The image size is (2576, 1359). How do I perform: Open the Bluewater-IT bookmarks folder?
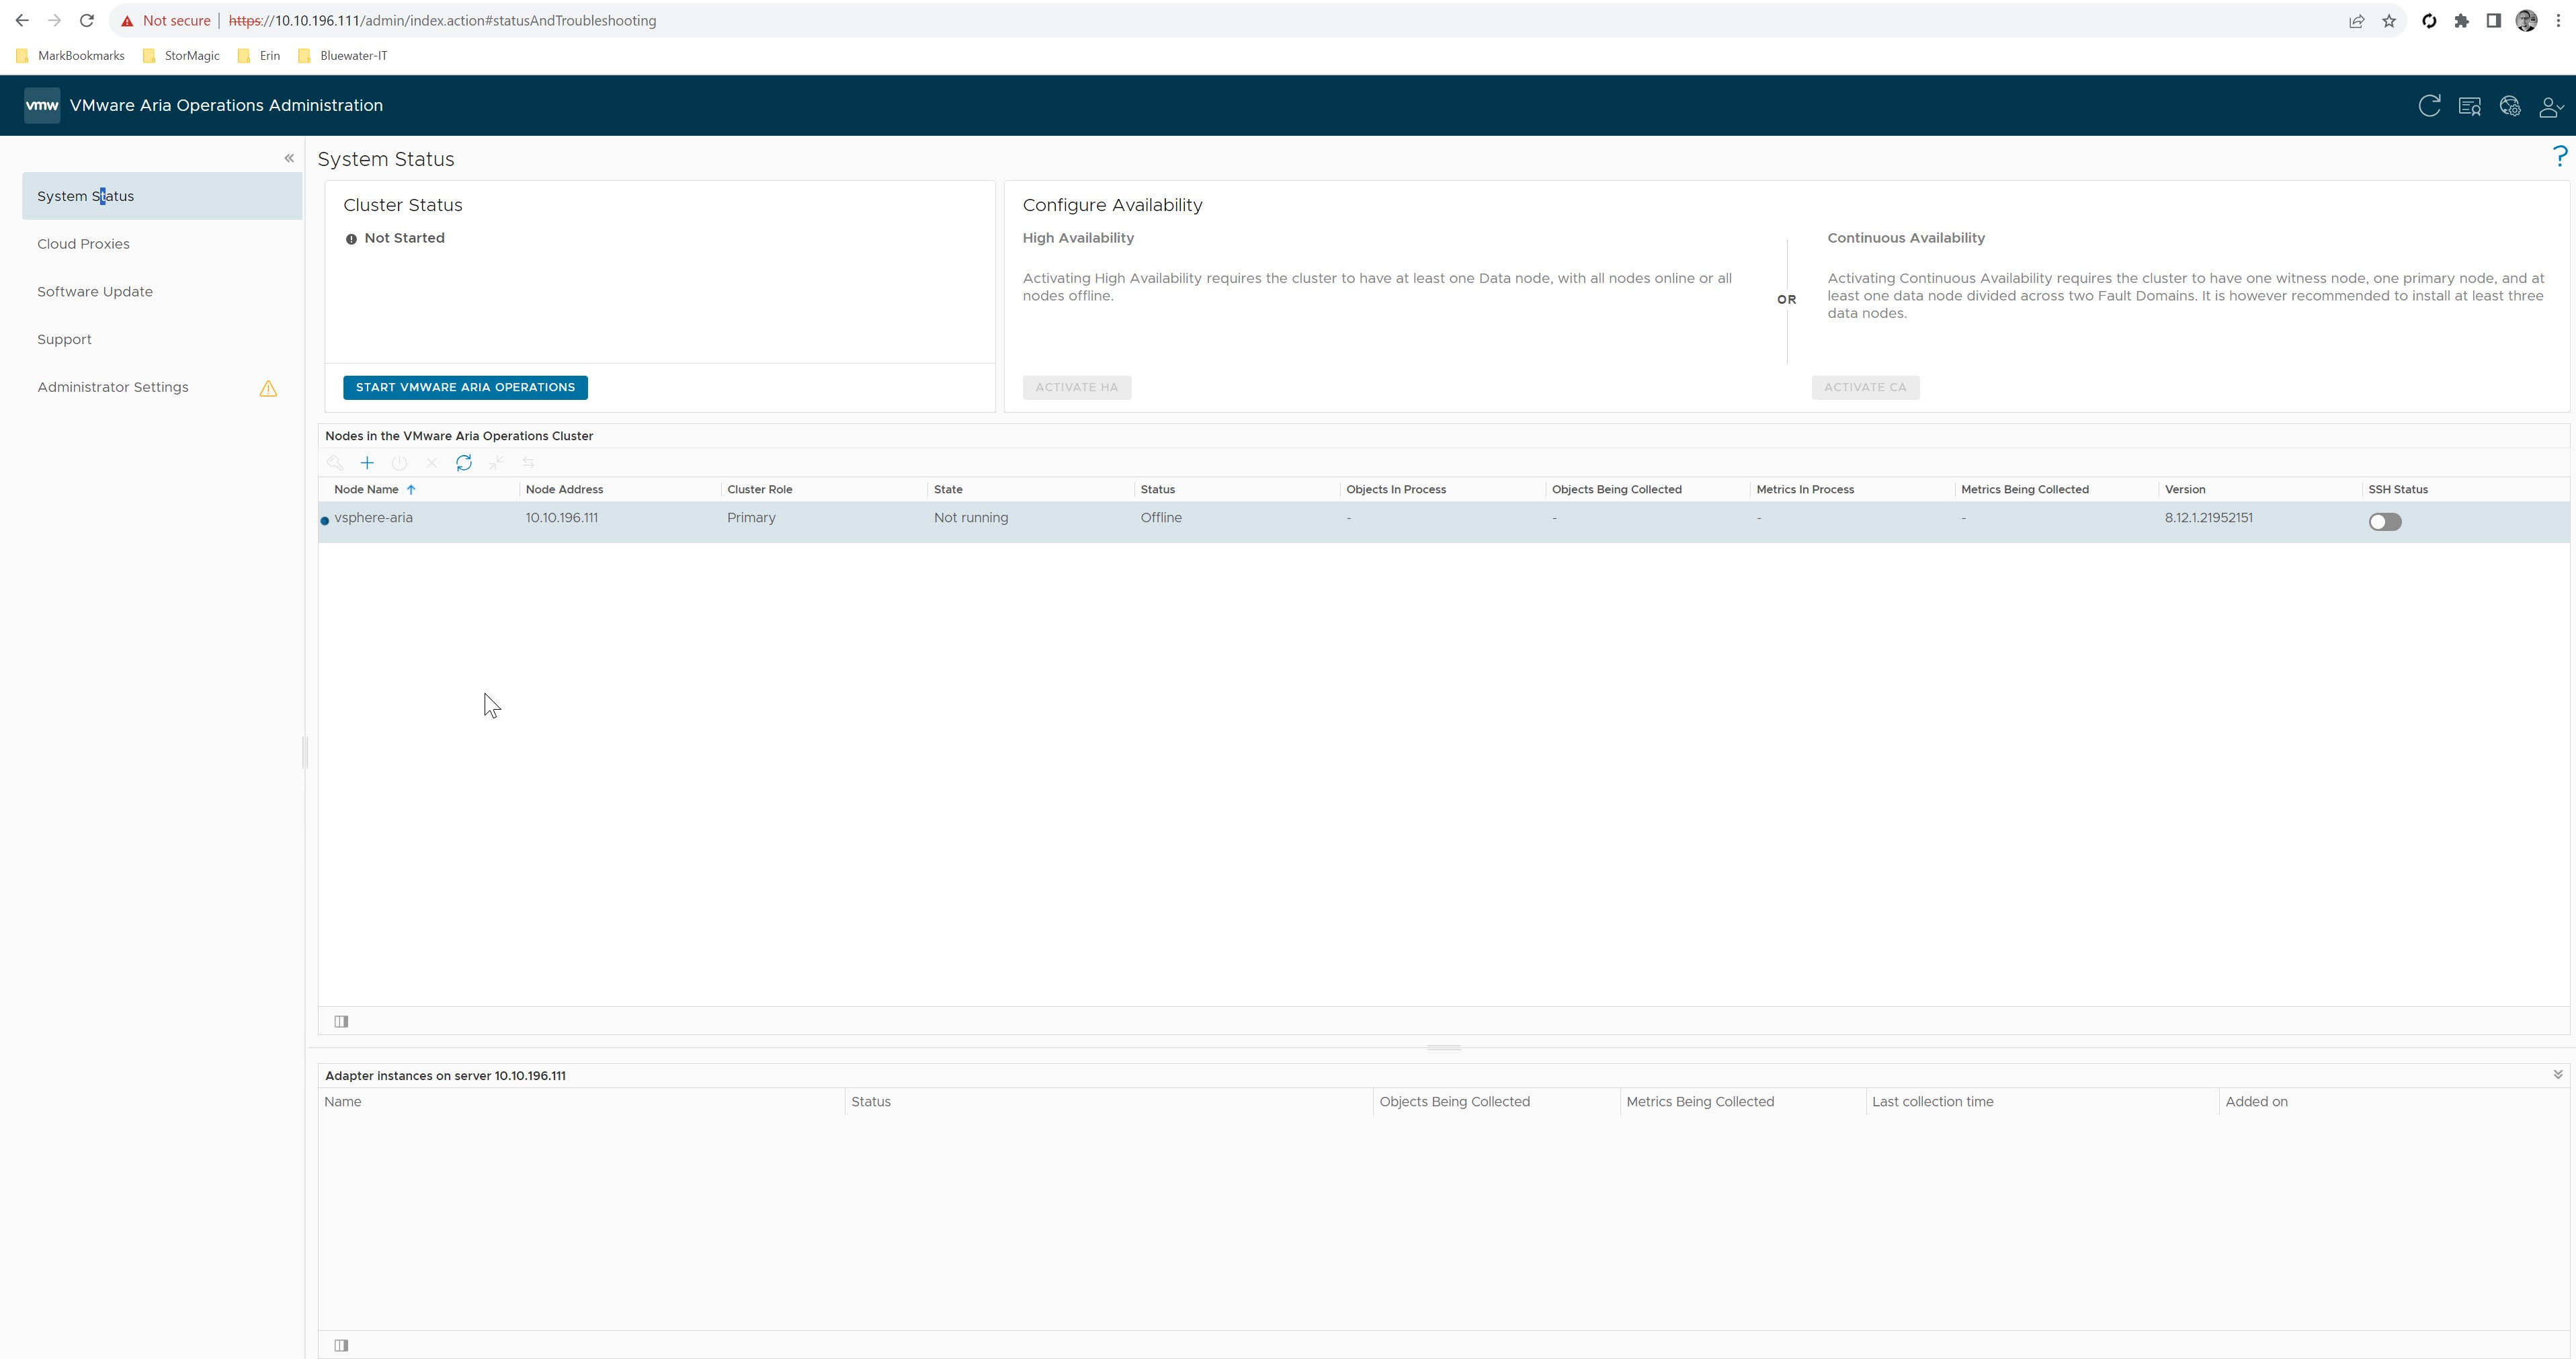tap(342, 56)
